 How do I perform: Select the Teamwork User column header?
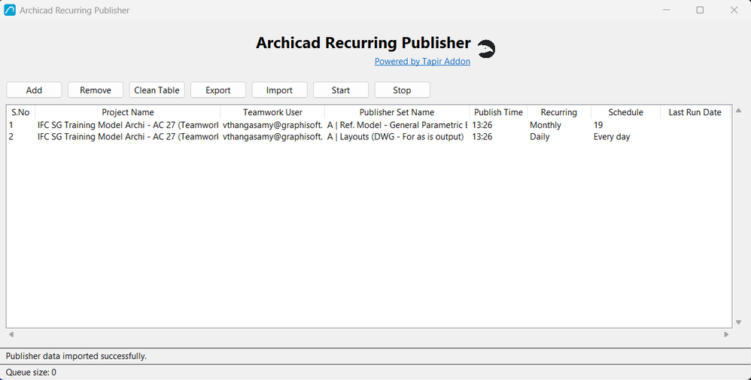pos(272,112)
